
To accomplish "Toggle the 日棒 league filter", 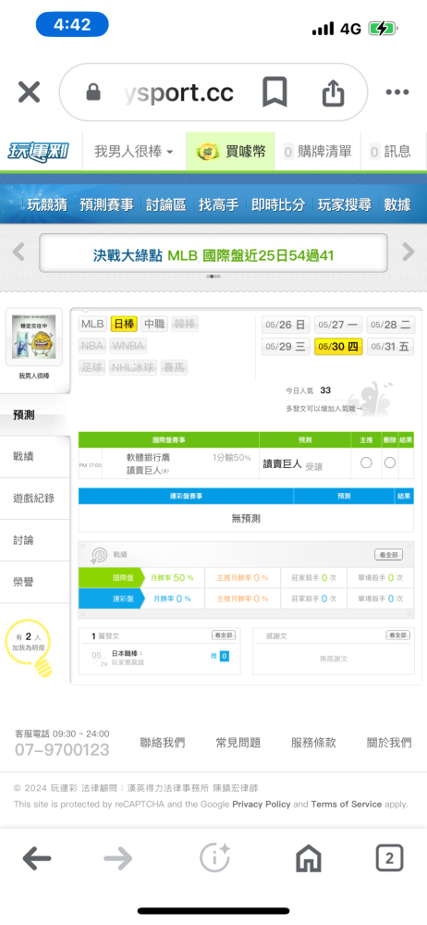I will click(124, 324).
